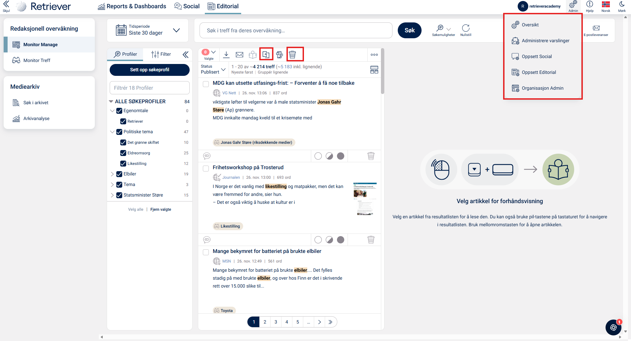The image size is (631, 341).
Task: Uncheck the Eldreomsorg checkbox
Action: 123,153
